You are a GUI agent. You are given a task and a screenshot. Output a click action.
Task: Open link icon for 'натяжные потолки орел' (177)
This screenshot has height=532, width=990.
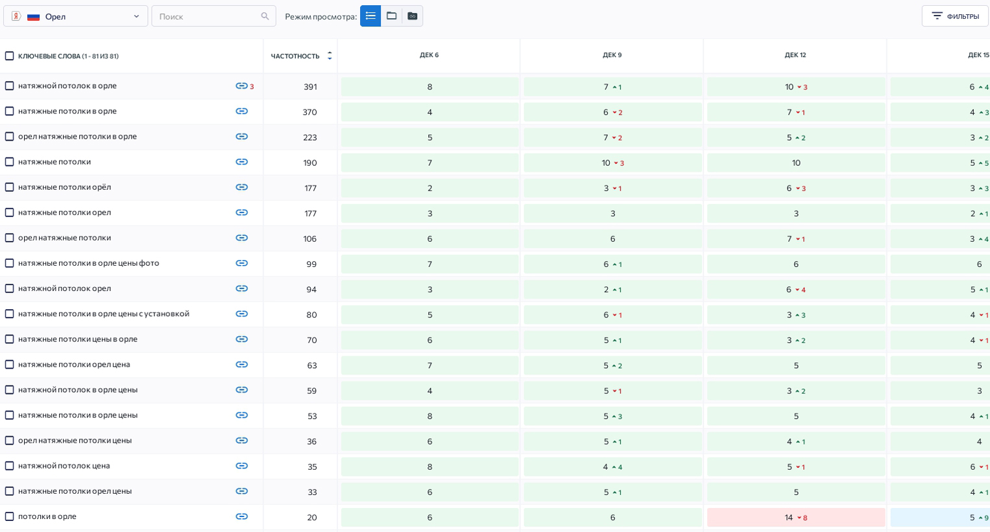tap(241, 212)
